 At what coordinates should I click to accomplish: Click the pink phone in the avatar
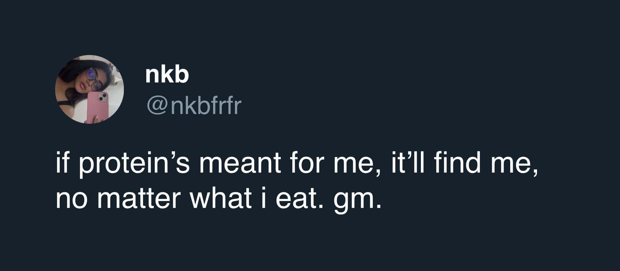[x=98, y=107]
